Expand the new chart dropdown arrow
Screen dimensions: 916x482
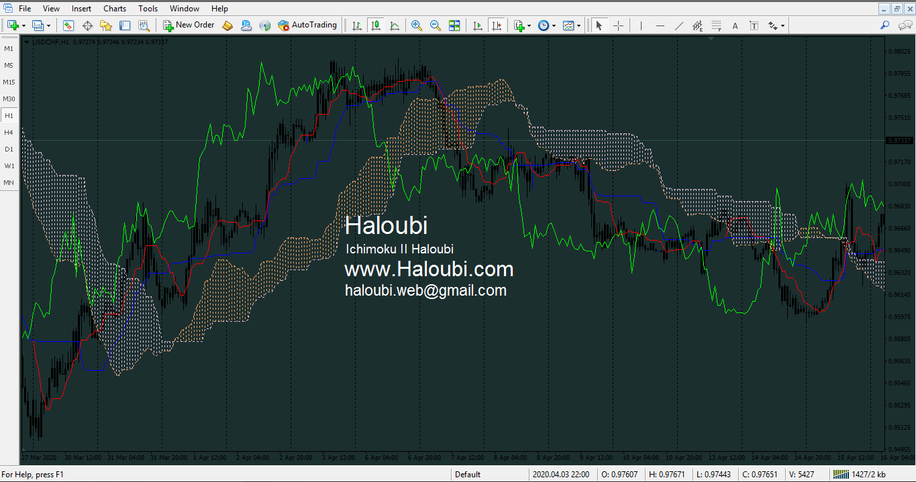pos(23,25)
